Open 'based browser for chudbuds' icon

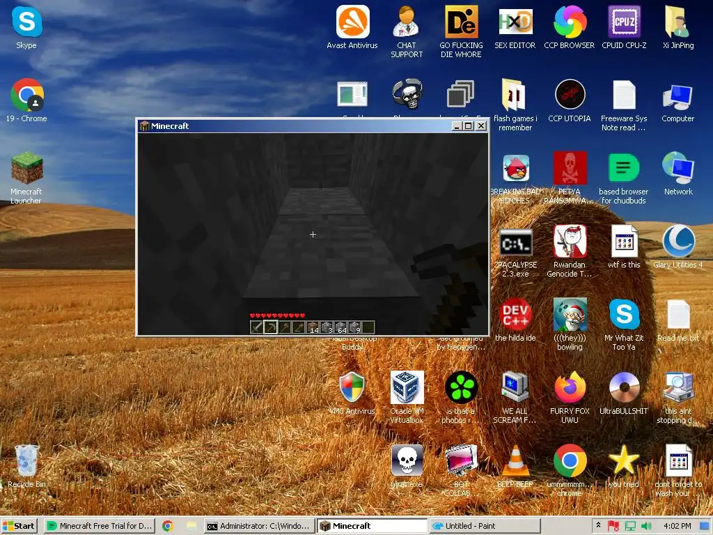click(x=624, y=178)
